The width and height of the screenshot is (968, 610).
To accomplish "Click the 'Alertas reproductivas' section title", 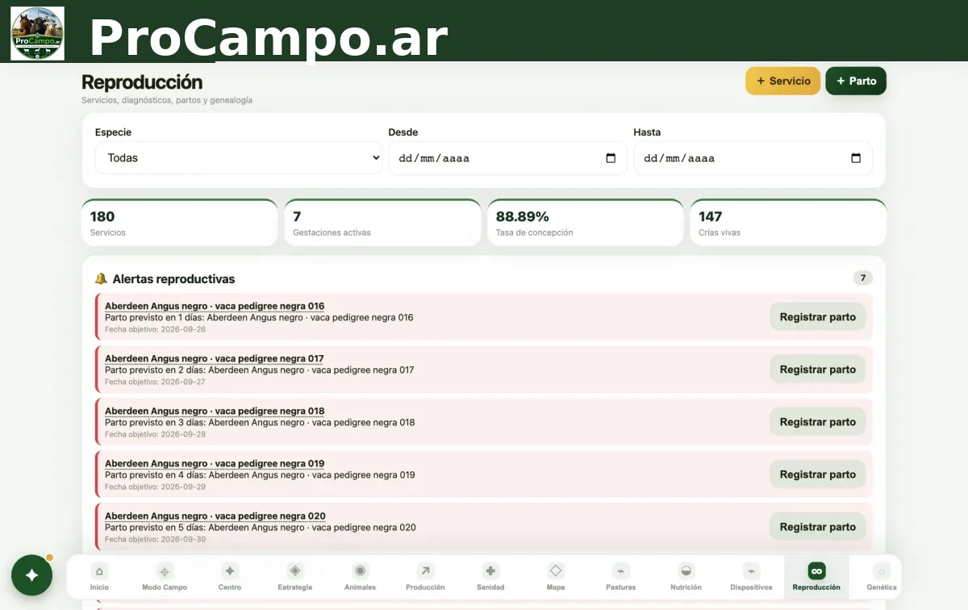I will click(173, 278).
